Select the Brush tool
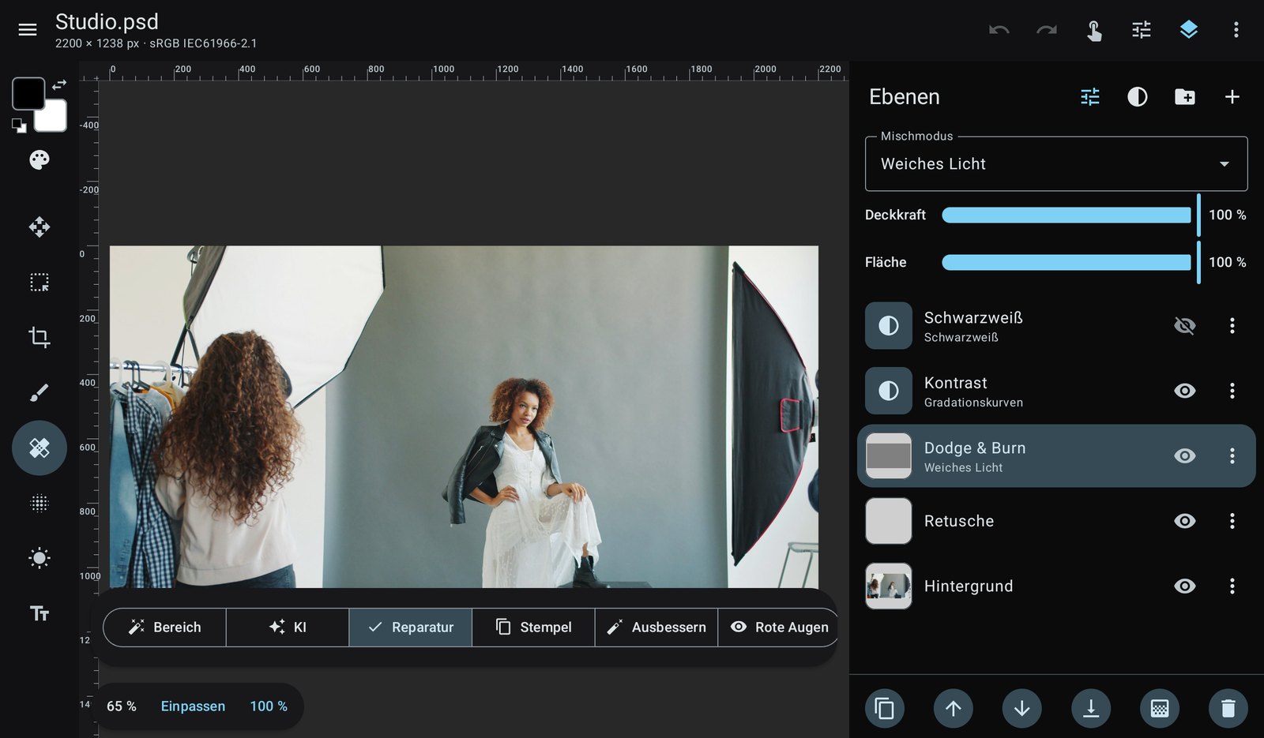 39,392
